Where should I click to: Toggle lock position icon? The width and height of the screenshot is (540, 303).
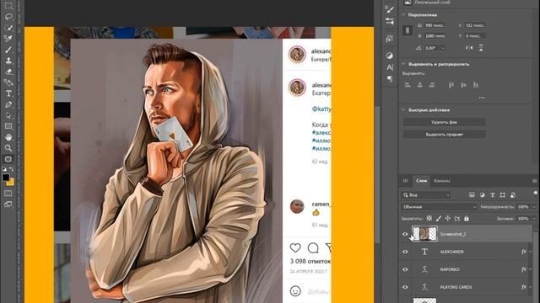click(x=448, y=218)
